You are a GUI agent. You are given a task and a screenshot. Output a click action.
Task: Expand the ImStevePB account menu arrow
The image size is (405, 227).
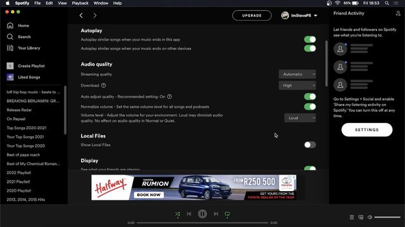tap(315, 16)
